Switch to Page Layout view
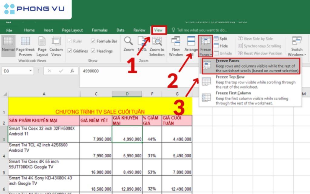Viewport: 310px width, 194px height. [42, 46]
